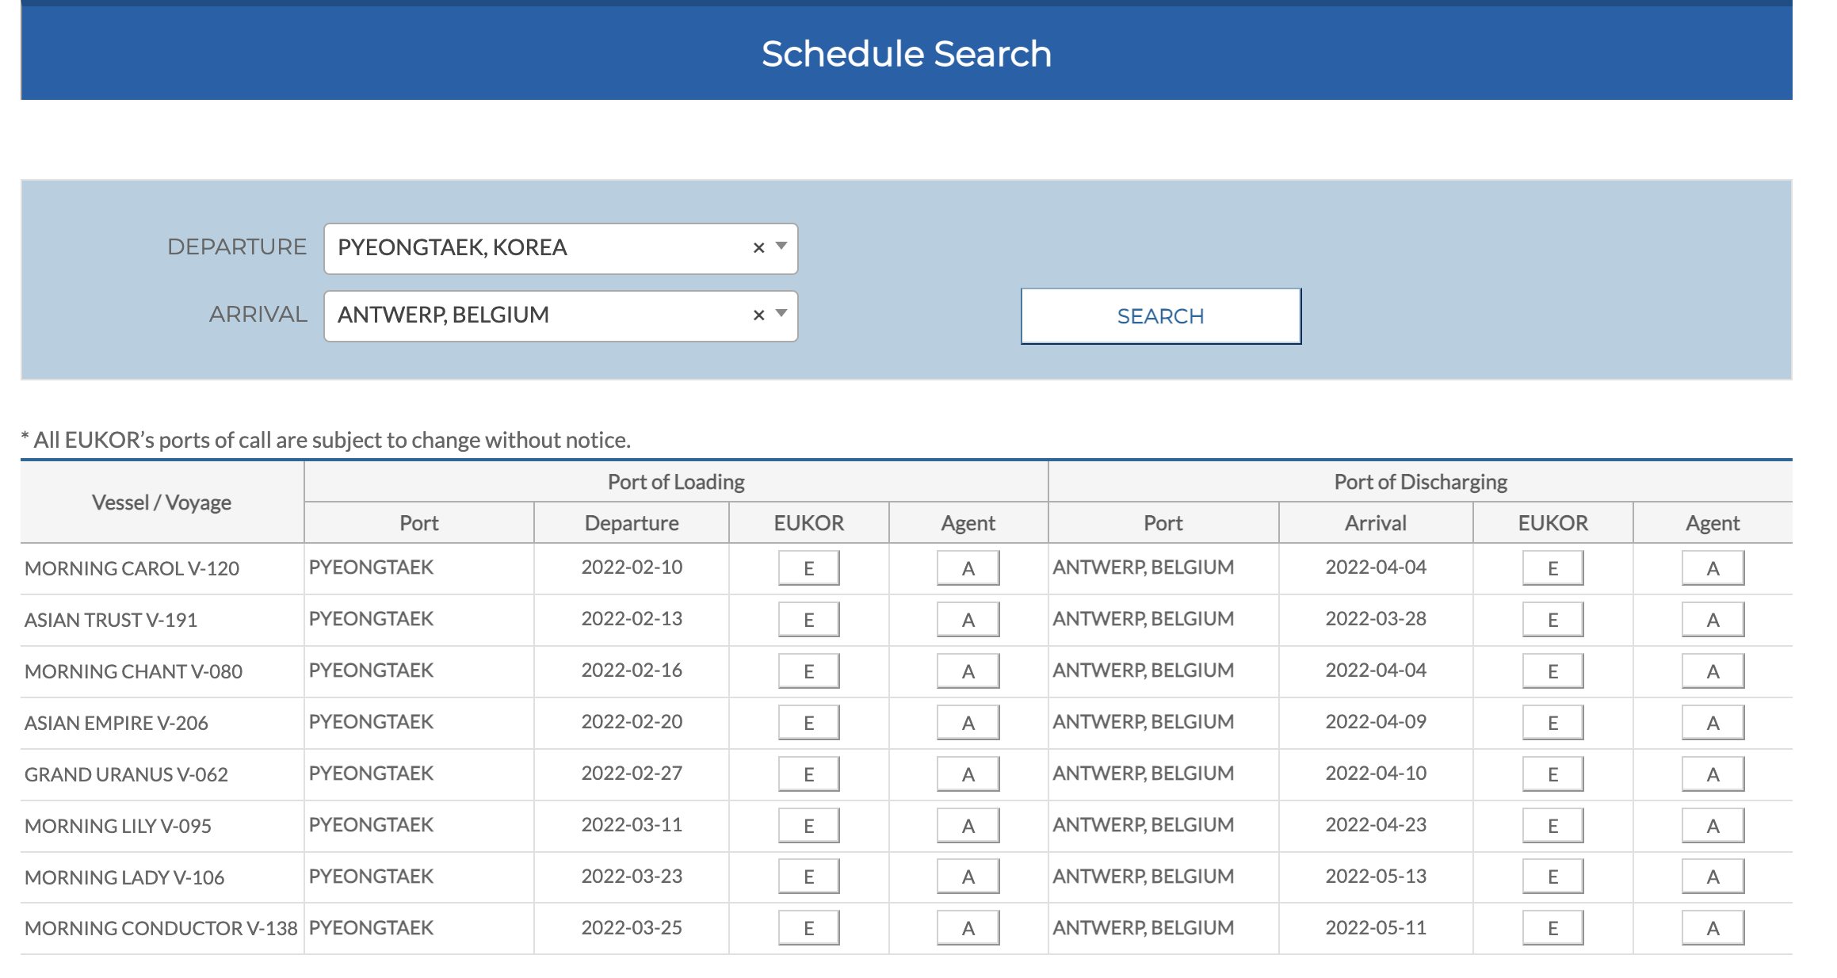Click discharging EUKOR E for MORNING LADY V-106
1837x978 pixels.
tap(1552, 877)
